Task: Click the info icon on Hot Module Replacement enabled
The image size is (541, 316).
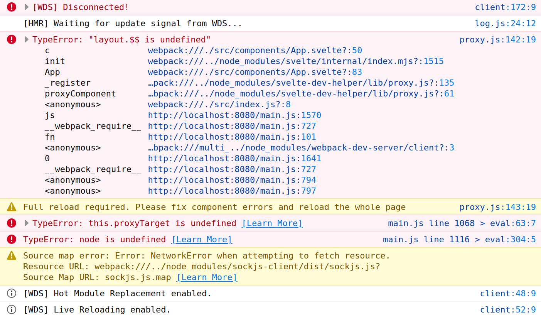Action: pos(11,293)
